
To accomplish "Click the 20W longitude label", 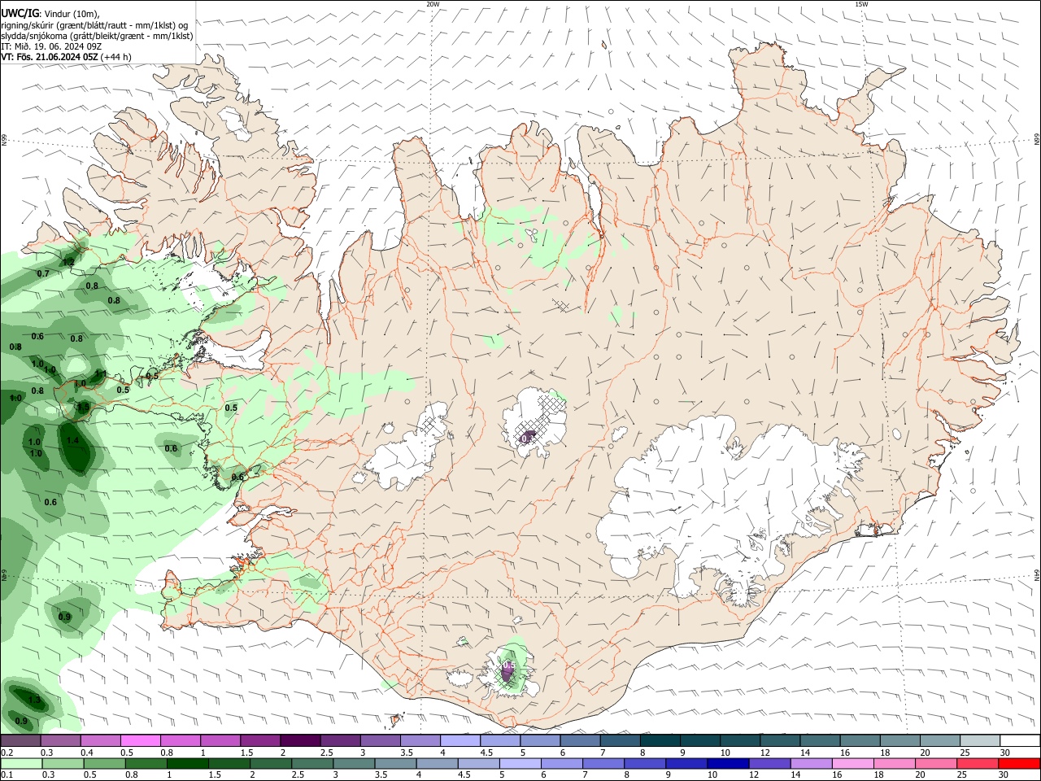I will [x=433, y=4].
